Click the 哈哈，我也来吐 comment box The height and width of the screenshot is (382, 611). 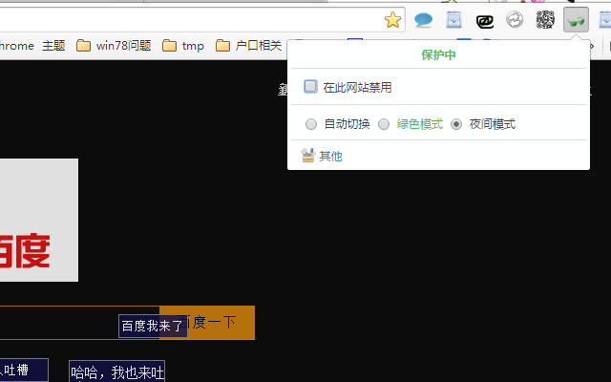tap(116, 371)
